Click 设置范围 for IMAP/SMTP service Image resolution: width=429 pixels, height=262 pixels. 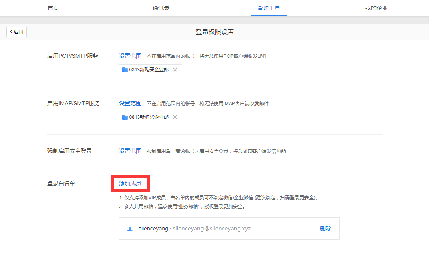130,104
